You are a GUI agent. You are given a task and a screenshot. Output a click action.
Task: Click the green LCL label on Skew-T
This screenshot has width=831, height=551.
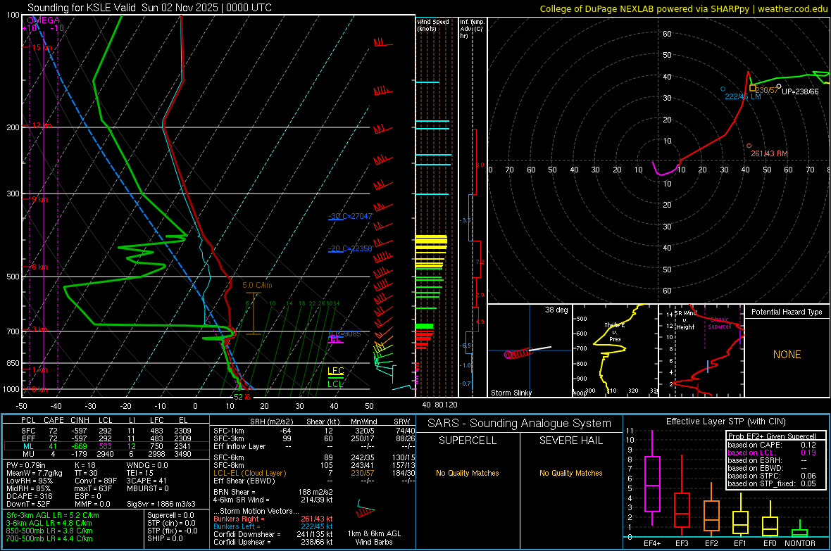pos(335,384)
